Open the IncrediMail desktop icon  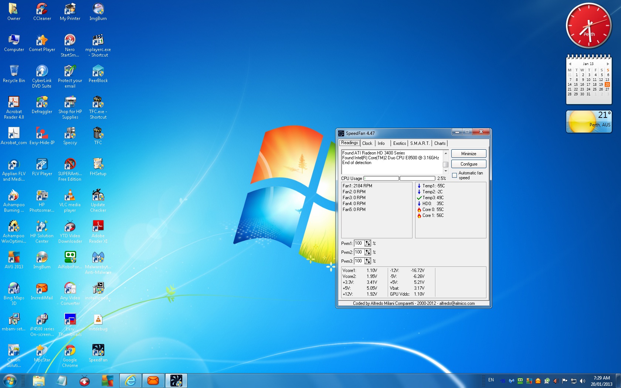[x=42, y=291]
